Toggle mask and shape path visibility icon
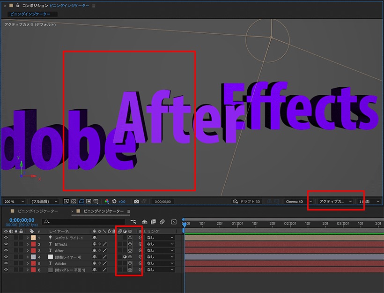The width and height of the screenshot is (384, 293). click(x=81, y=201)
